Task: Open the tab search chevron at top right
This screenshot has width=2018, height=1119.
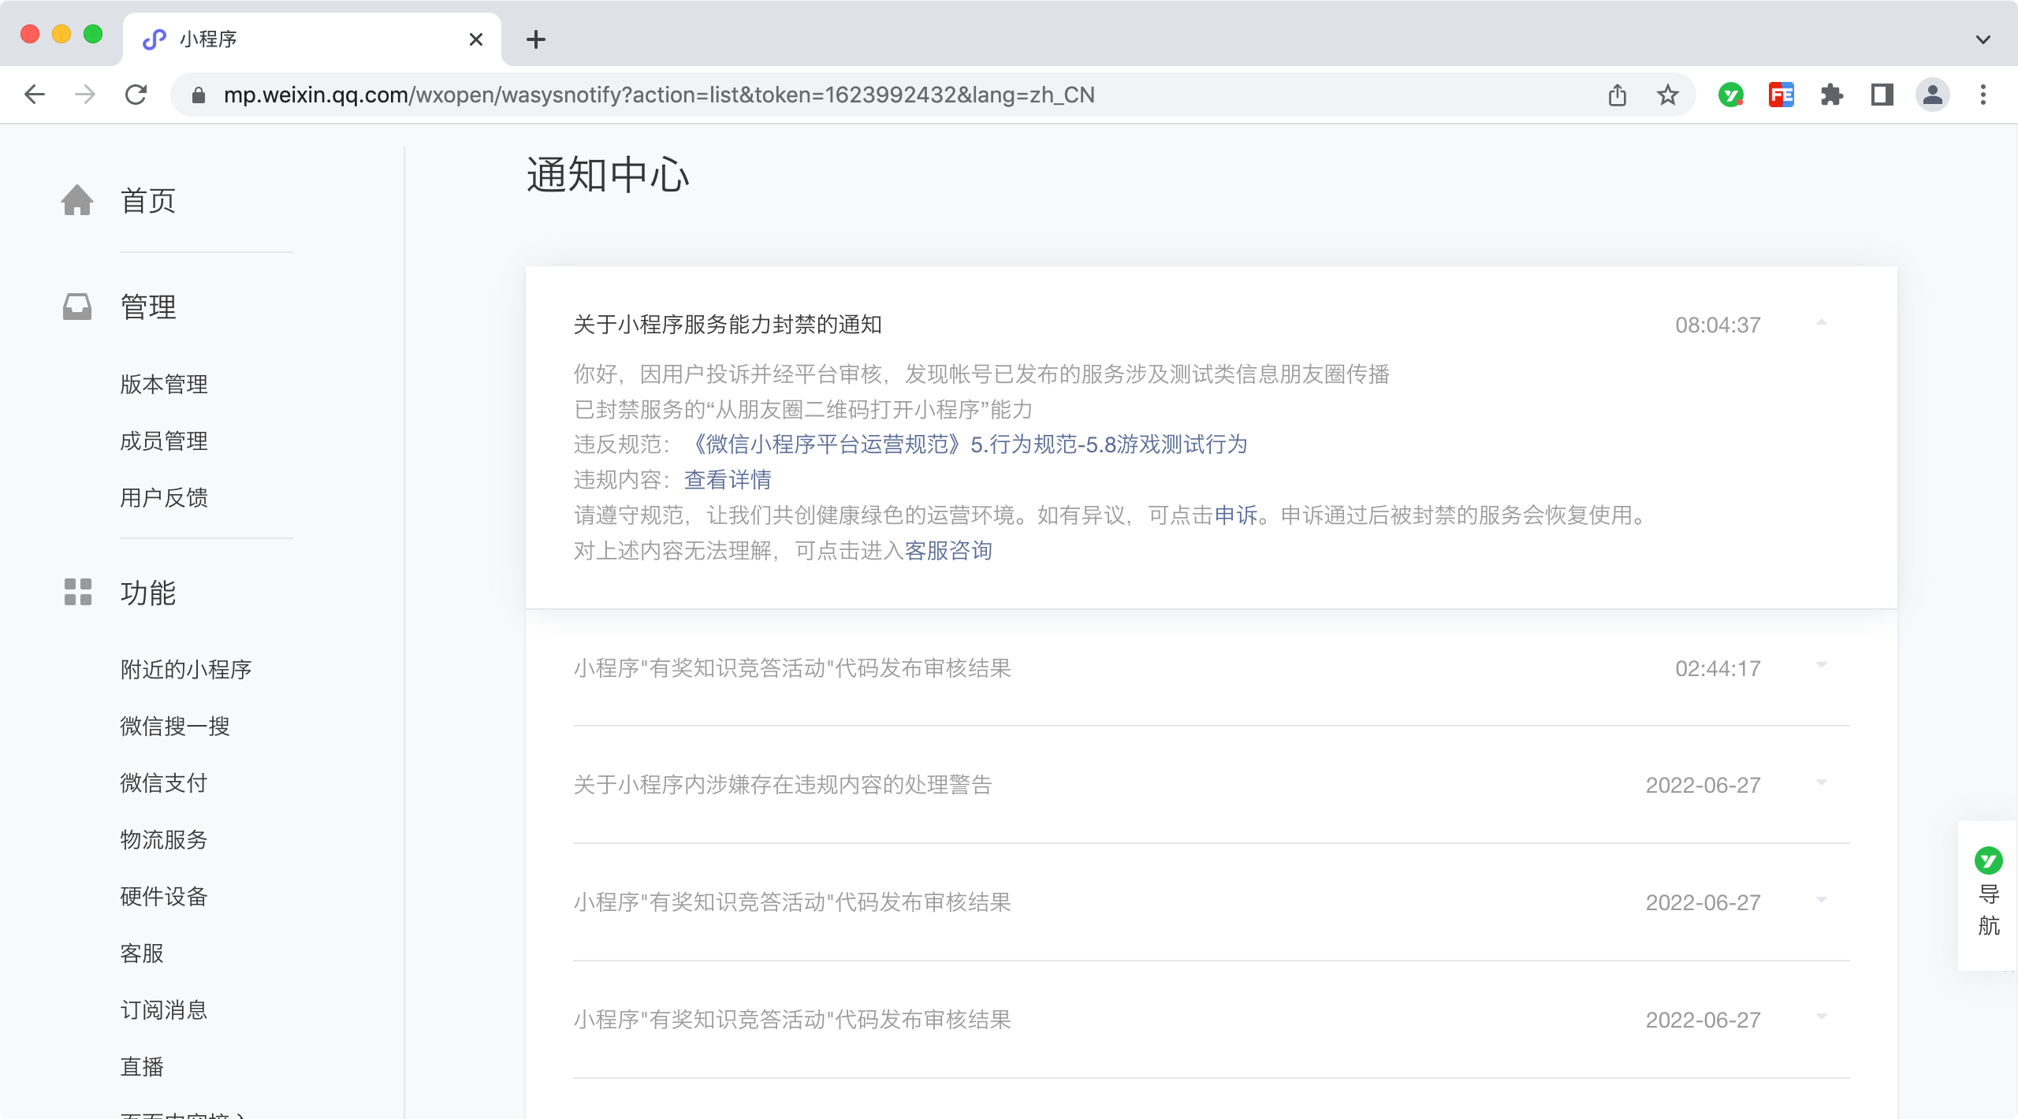Action: point(1983,39)
